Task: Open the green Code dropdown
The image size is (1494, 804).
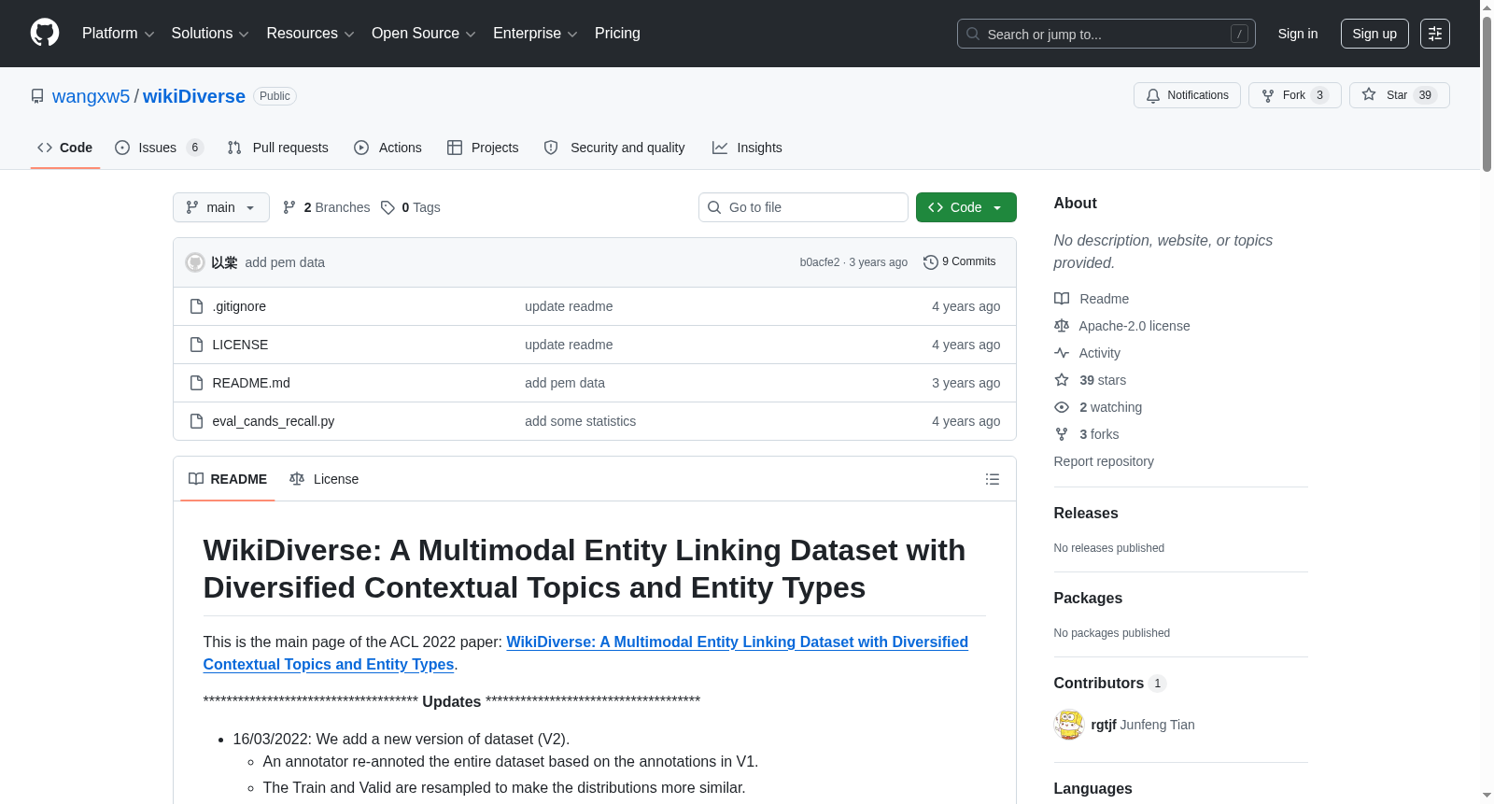Action: (966, 207)
